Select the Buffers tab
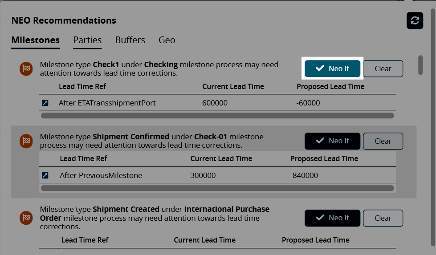This screenshot has width=436, height=255. (x=130, y=40)
